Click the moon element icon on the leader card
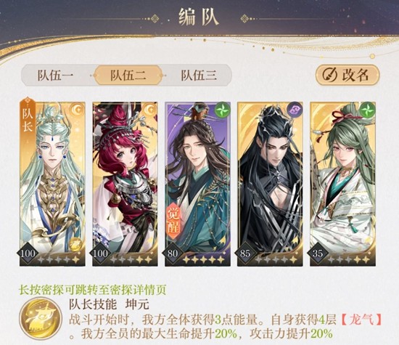This screenshot has width=399, height=345. (77, 110)
